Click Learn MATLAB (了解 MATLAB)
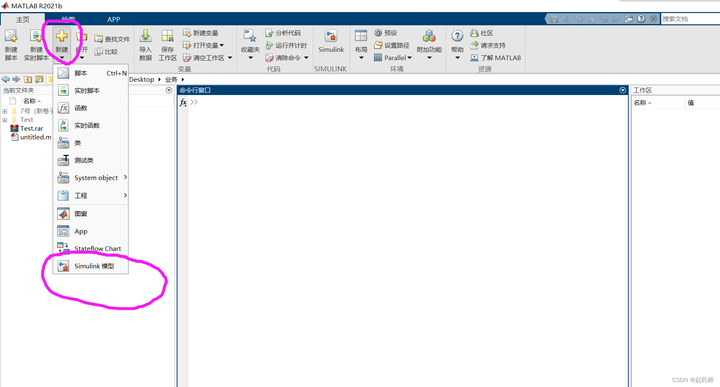Viewport: 720px width, 387px height. tap(496, 58)
